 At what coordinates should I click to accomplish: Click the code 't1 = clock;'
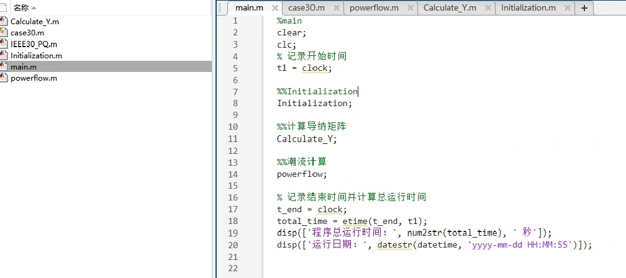(x=304, y=68)
